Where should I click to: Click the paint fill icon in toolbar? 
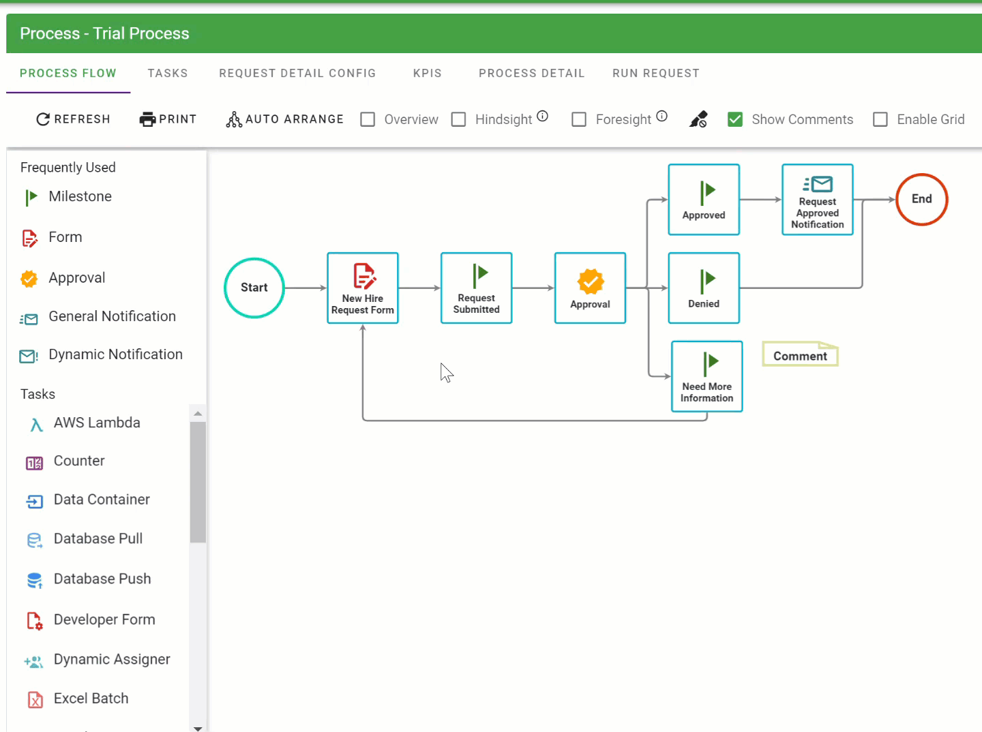pos(698,120)
